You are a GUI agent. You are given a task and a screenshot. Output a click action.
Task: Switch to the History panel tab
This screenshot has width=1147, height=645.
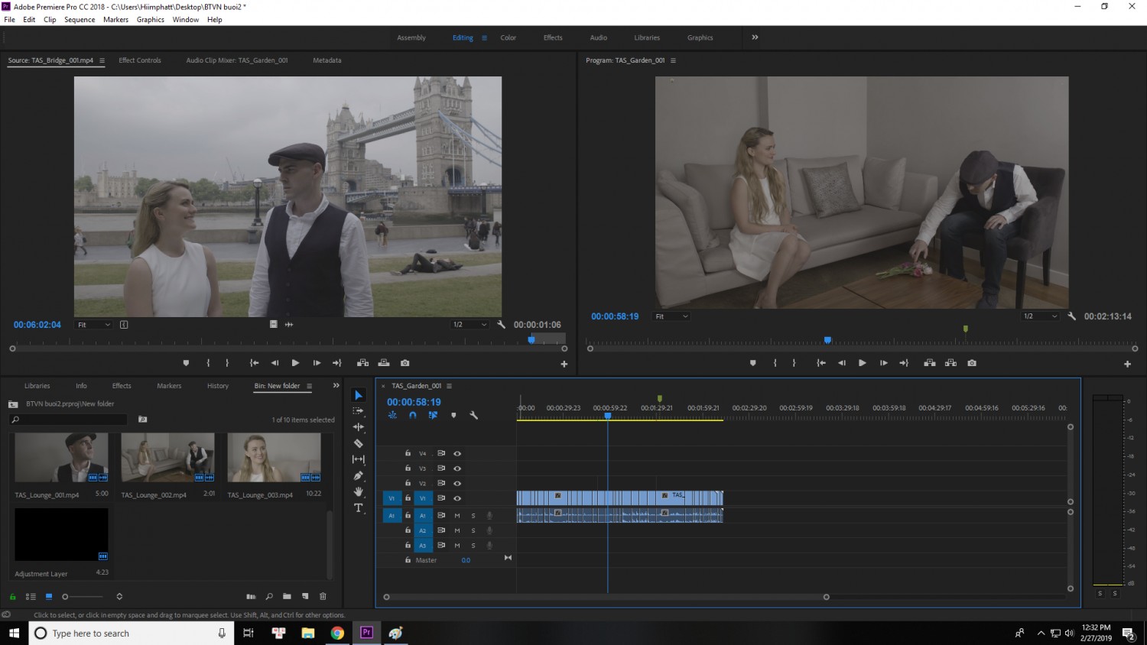click(218, 386)
